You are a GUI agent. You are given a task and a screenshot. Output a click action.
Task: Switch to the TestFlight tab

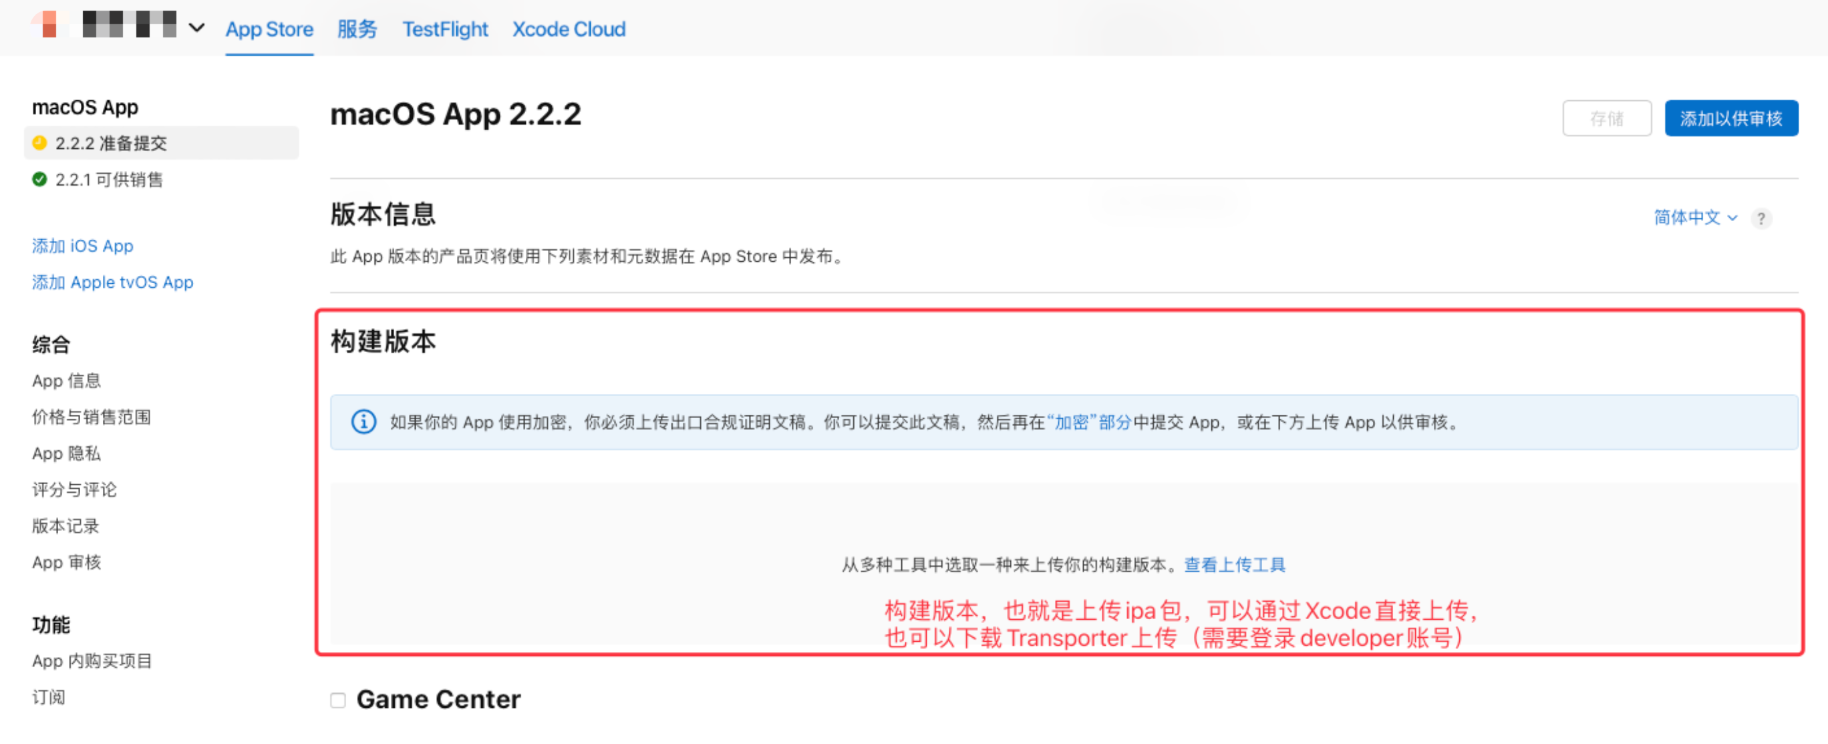[445, 29]
